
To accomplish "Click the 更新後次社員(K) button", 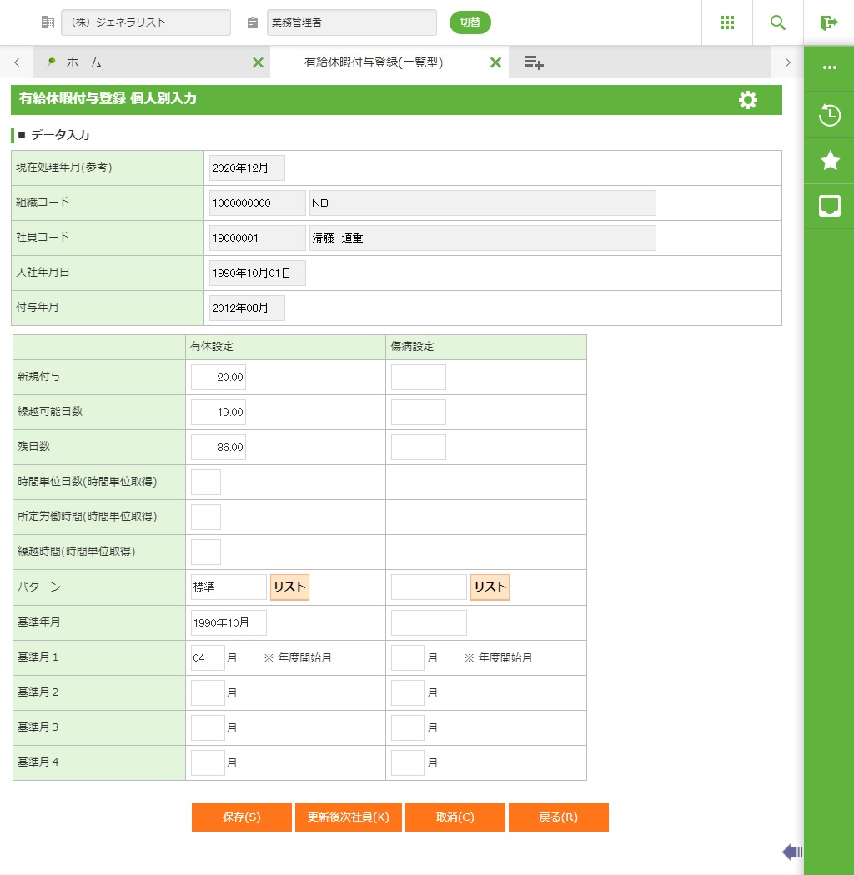I will [x=349, y=817].
